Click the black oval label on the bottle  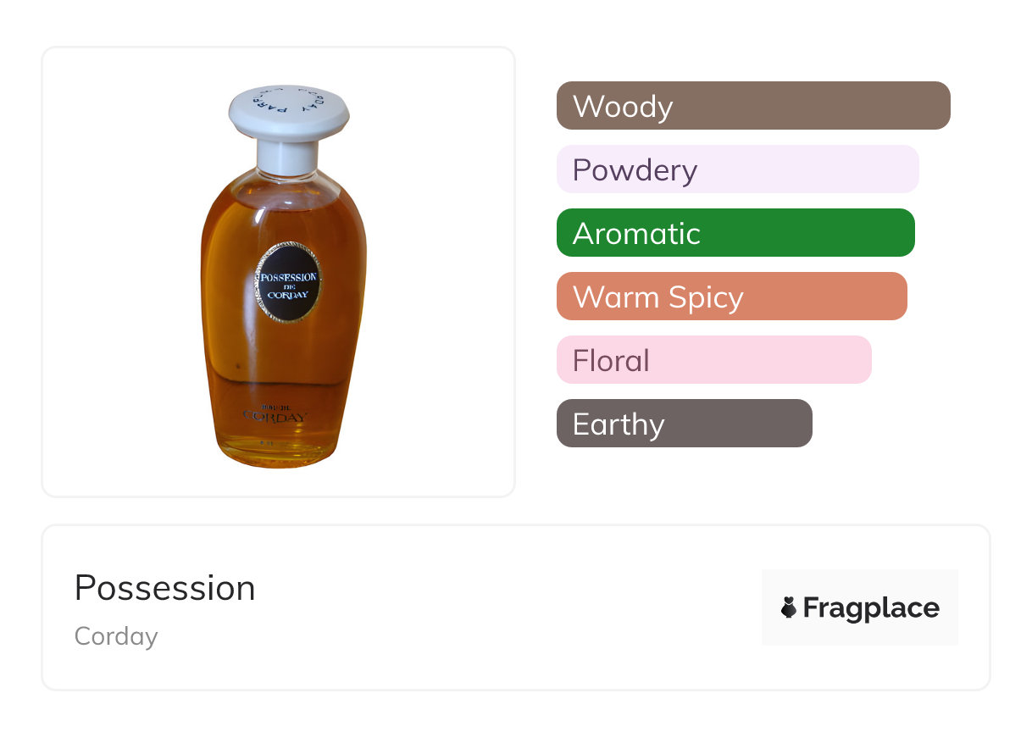point(288,298)
